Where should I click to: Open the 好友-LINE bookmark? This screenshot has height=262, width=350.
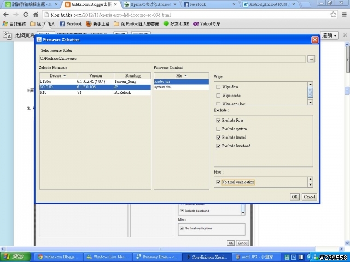(x=176, y=24)
